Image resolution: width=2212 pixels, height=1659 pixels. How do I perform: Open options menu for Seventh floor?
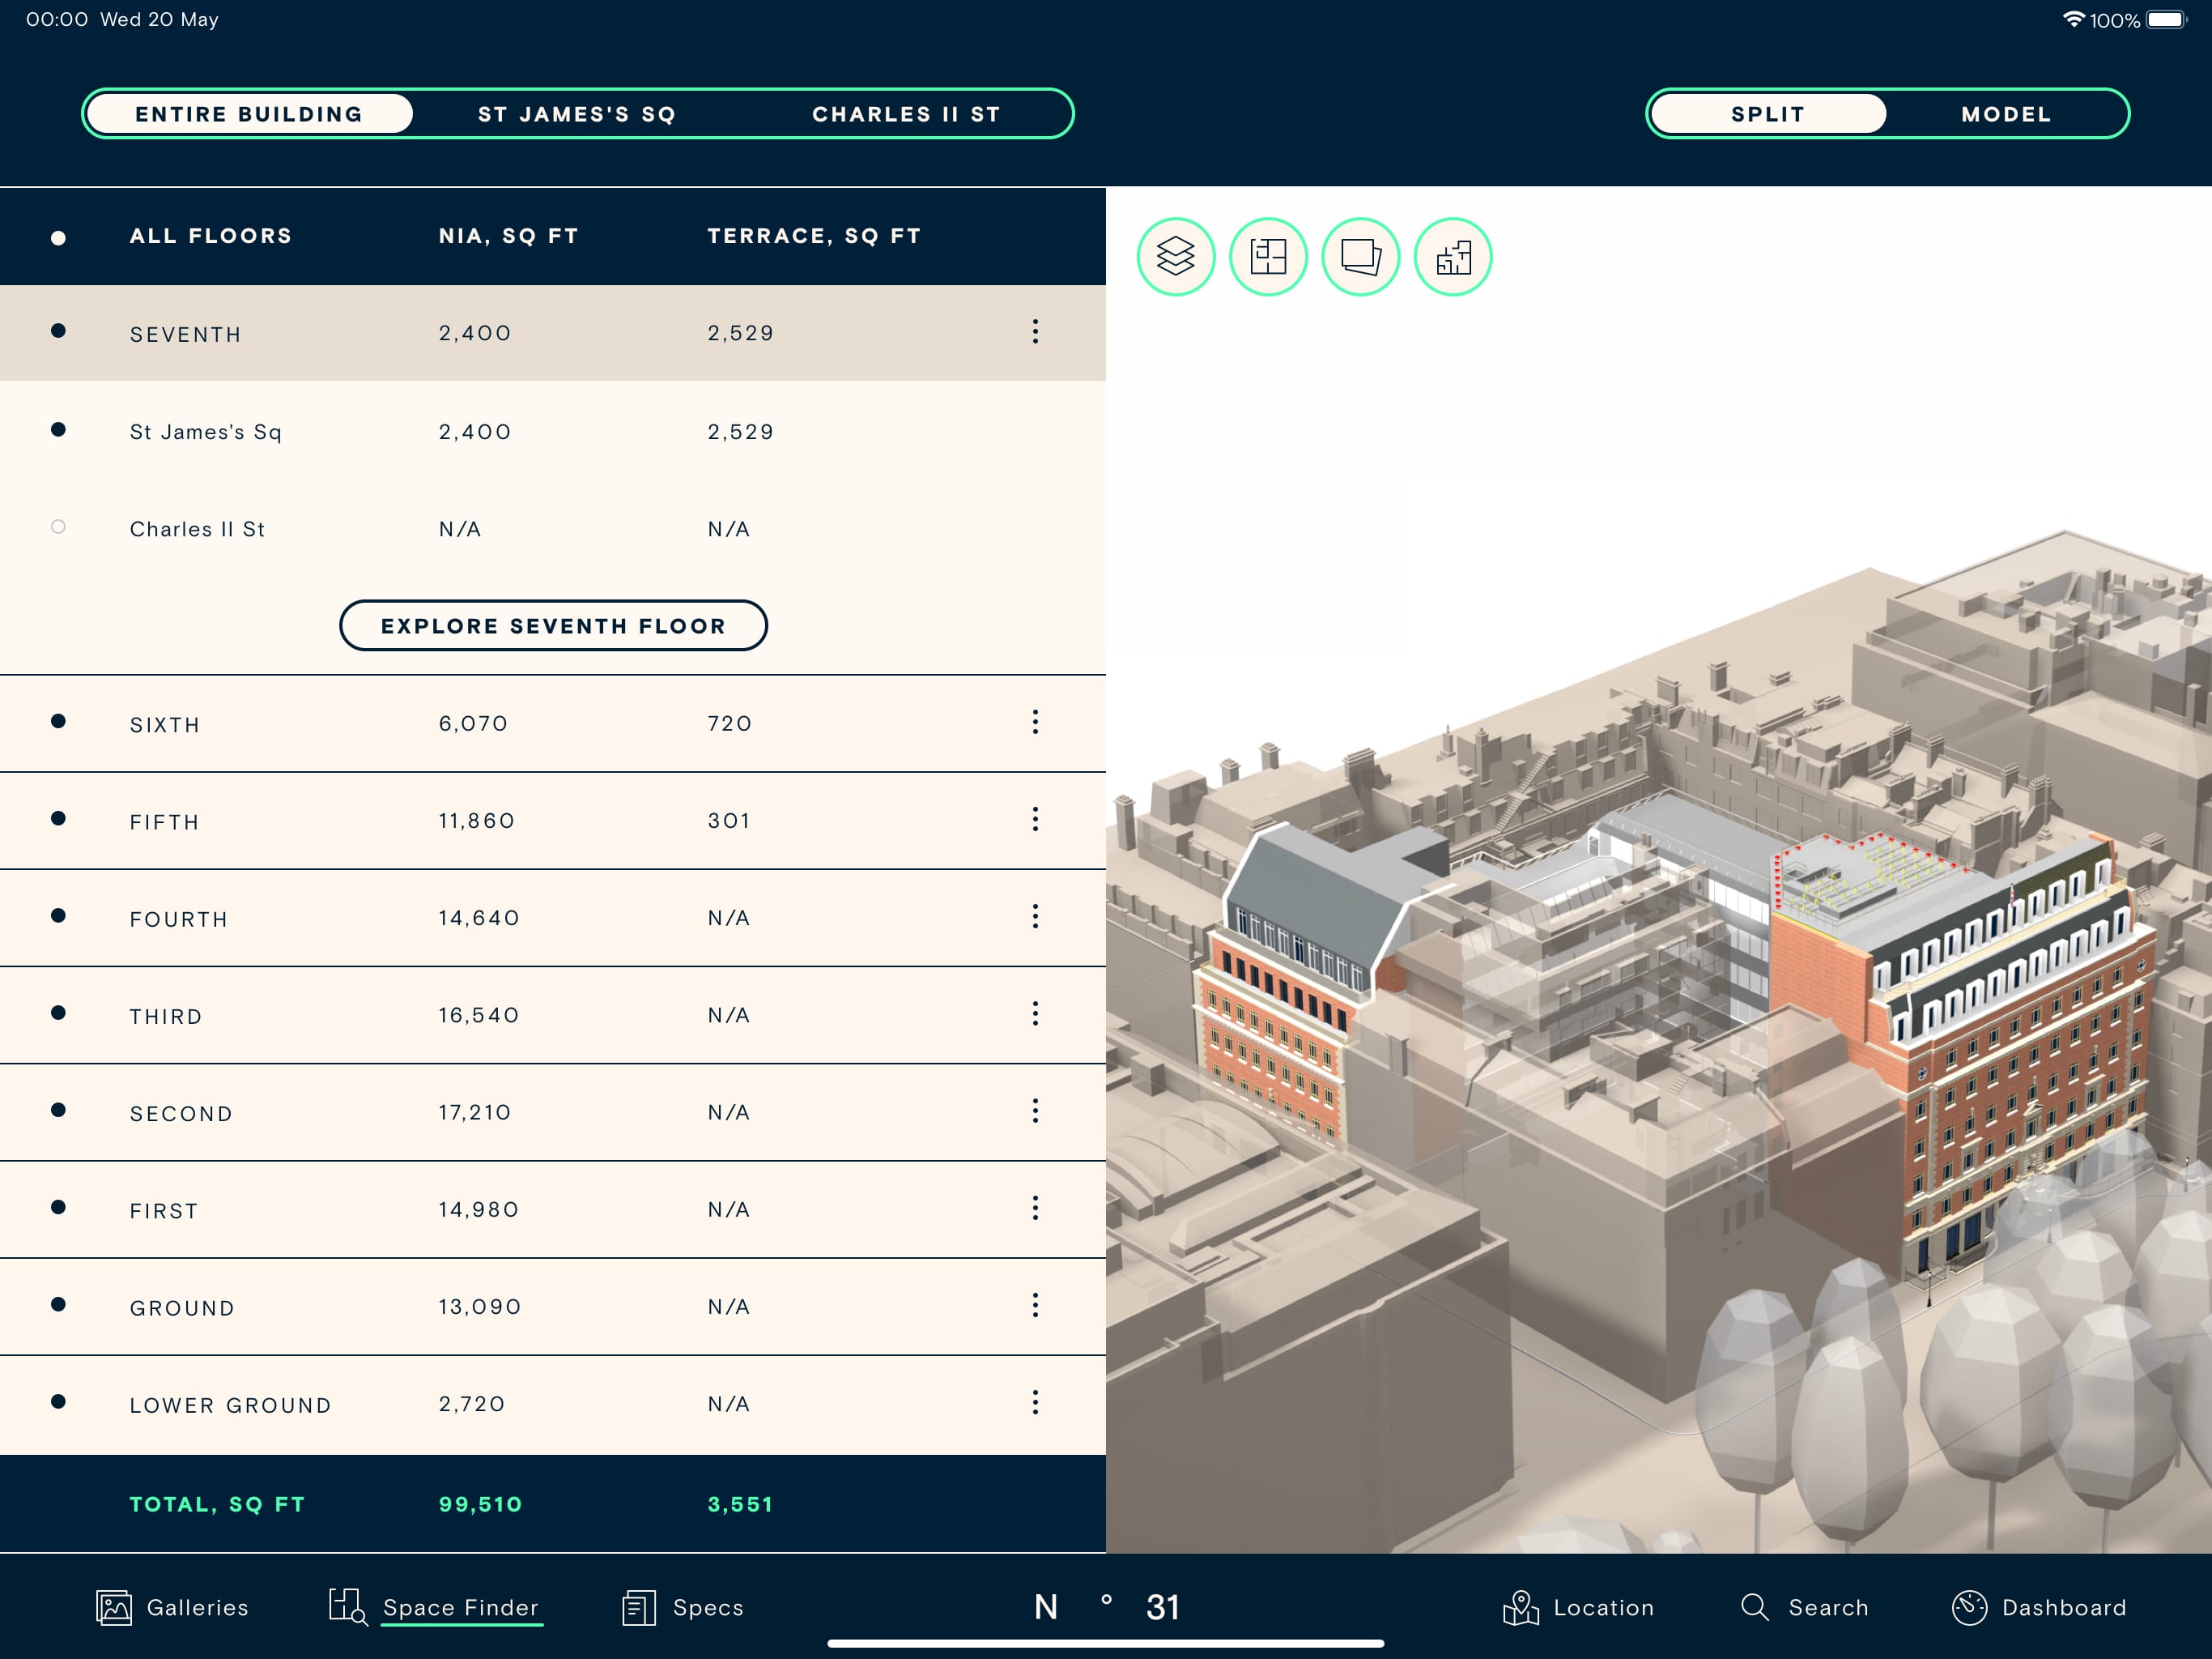click(1035, 331)
